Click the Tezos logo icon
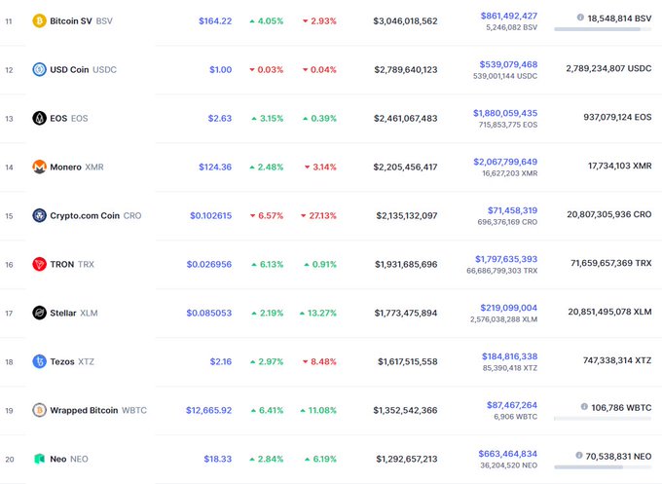 [39, 361]
